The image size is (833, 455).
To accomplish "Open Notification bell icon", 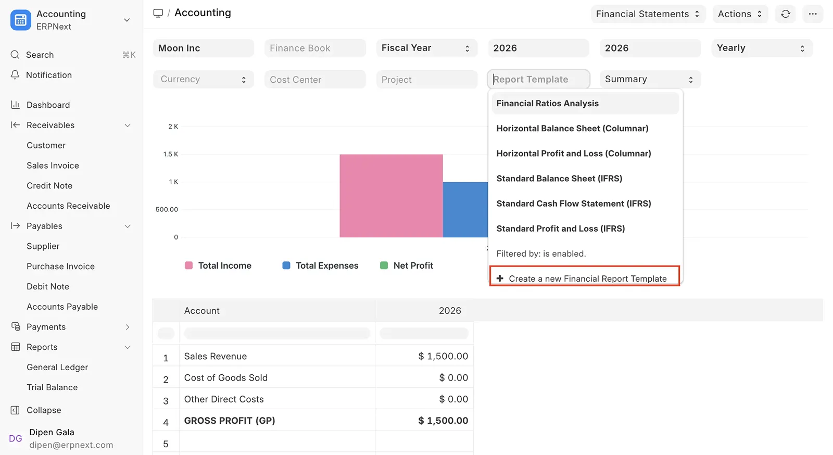I will 15,75.
